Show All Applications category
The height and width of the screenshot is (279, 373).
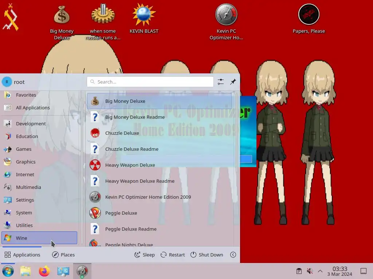click(39, 108)
